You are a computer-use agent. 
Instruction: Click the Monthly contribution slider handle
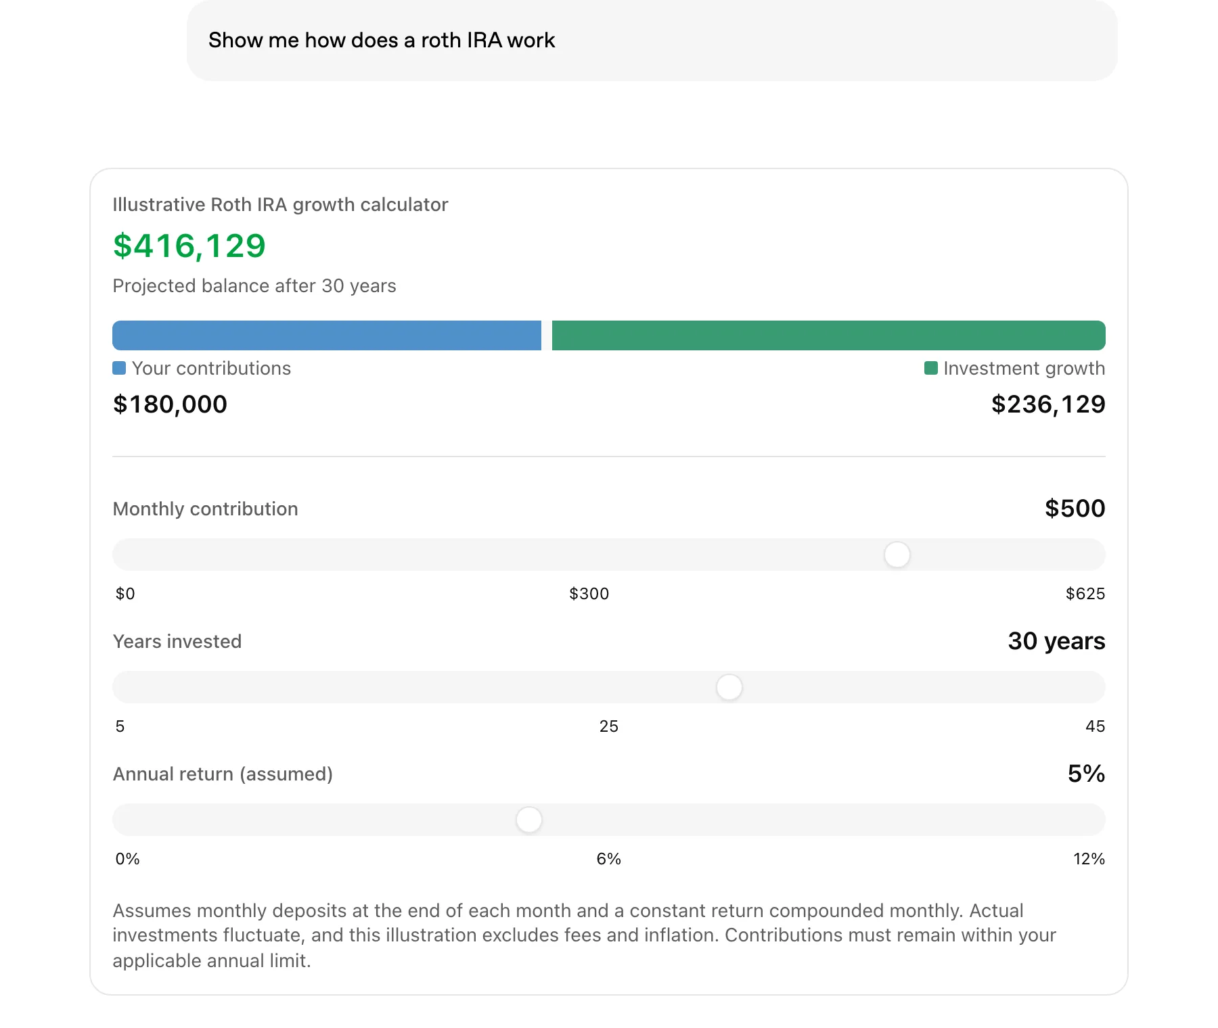(x=897, y=555)
